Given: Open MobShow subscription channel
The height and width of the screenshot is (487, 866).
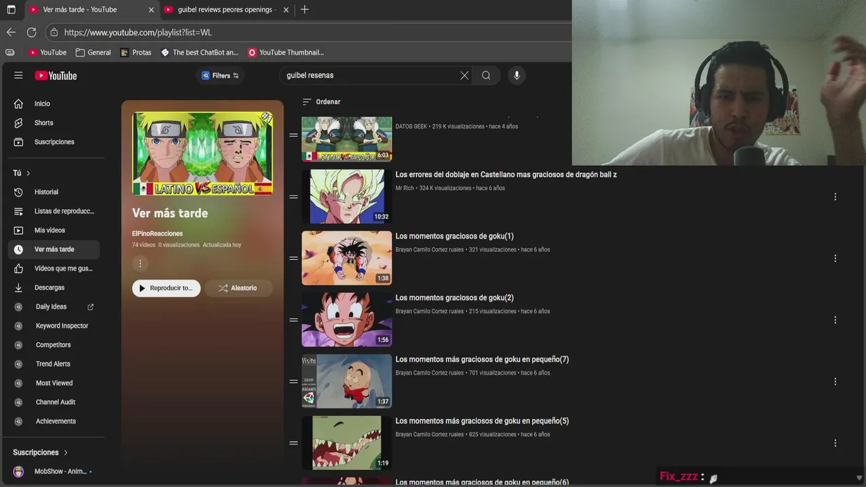Looking at the screenshot, I should 54,471.
